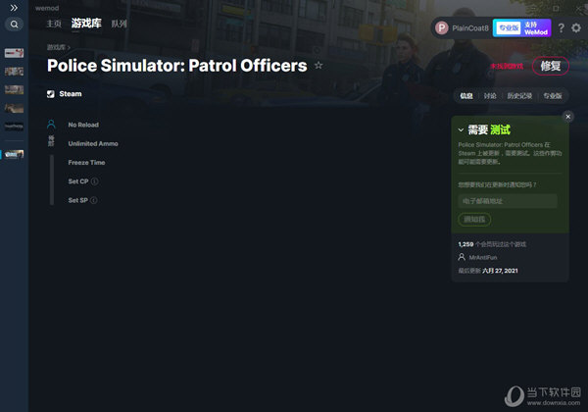Screen dimensions: 588x412
Task: Select the Steam platform entry
Action: 65,94
